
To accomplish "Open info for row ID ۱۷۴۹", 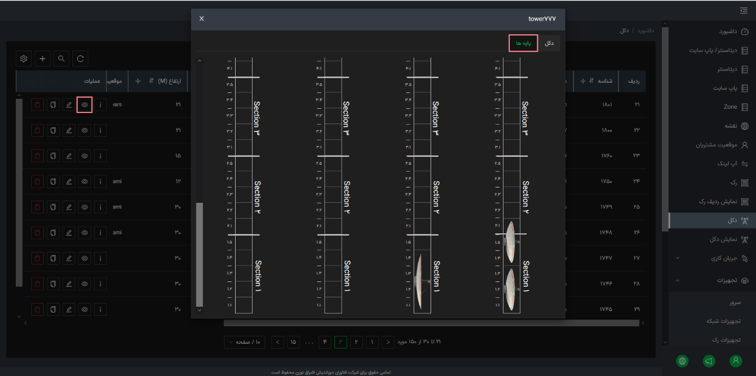I will coord(100,206).
